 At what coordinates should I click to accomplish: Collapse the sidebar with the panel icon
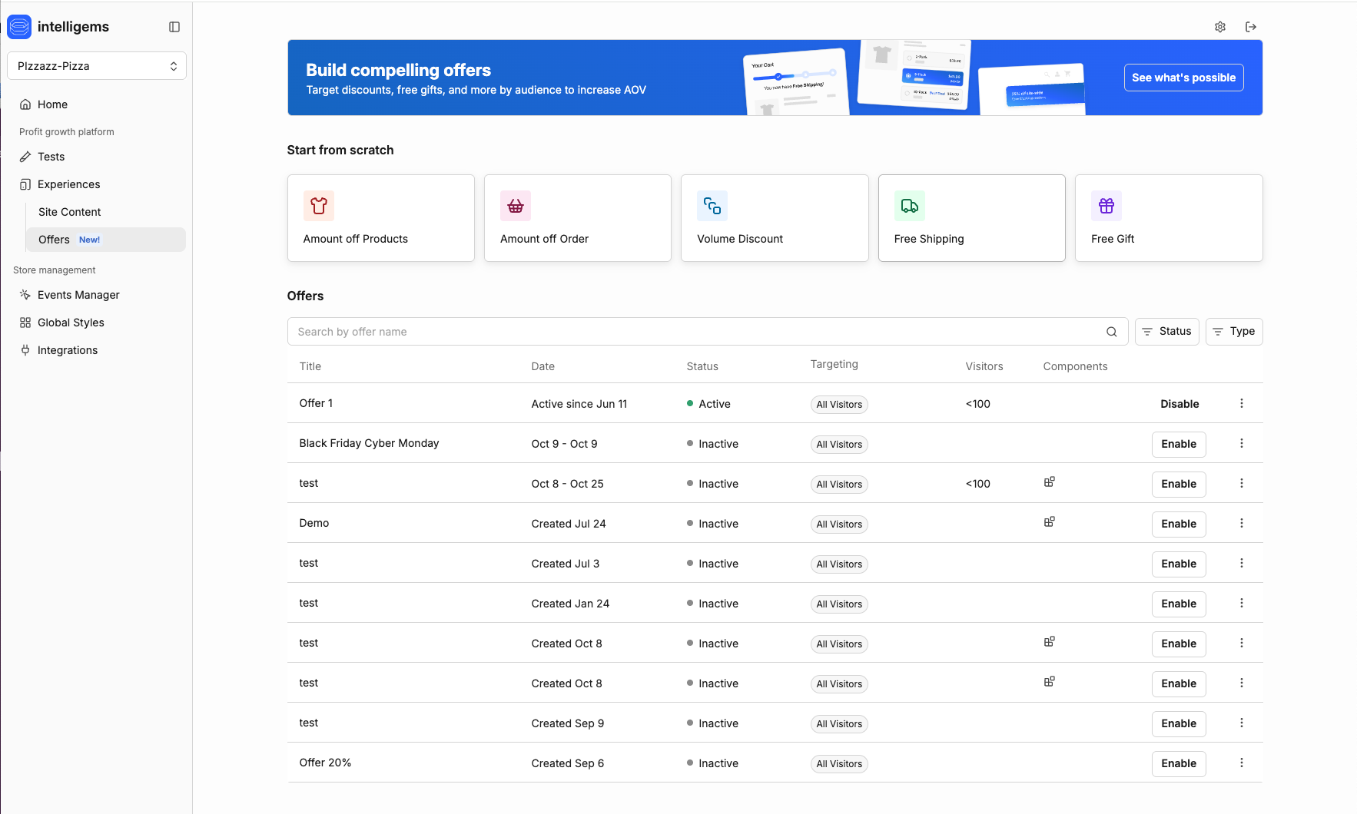pos(174,27)
